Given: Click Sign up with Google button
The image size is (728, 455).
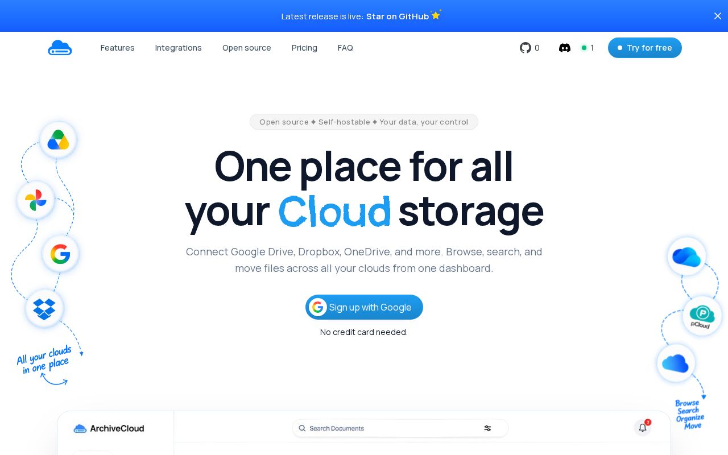Looking at the screenshot, I should (364, 307).
